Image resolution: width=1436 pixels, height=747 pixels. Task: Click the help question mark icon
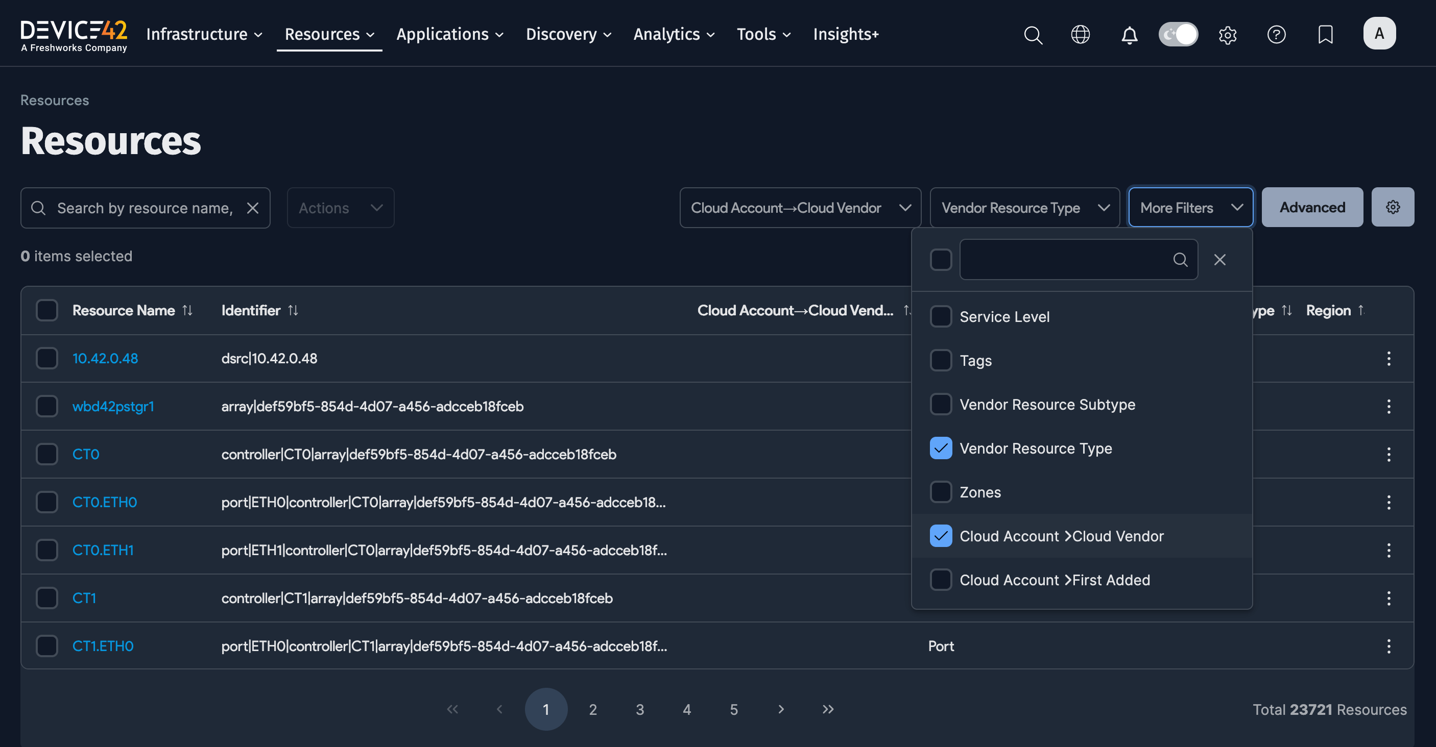1276,35
